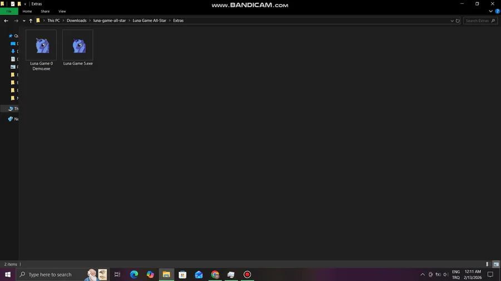Go back with the left arrow

6,21
